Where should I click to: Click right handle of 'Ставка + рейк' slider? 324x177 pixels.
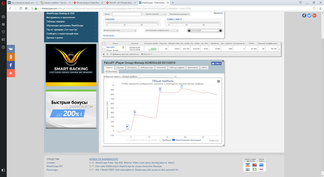(220, 22)
